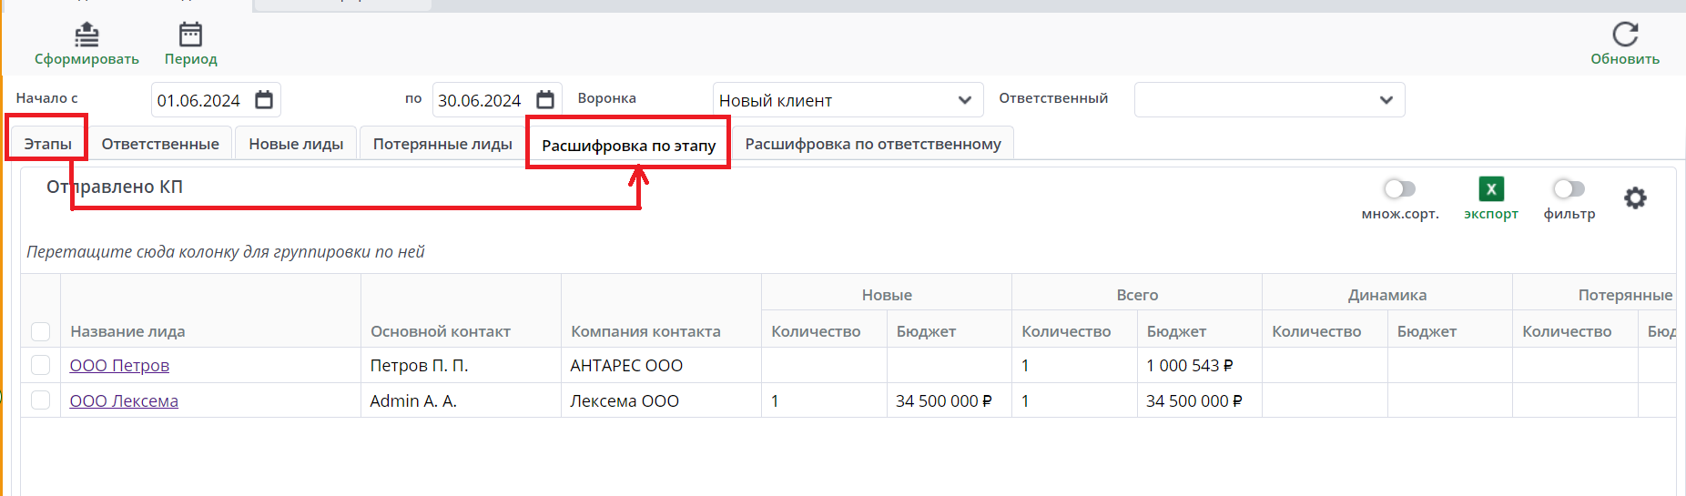The height and width of the screenshot is (496, 1686).
Task: Click the Сформировать report icon
Action: coord(86,35)
